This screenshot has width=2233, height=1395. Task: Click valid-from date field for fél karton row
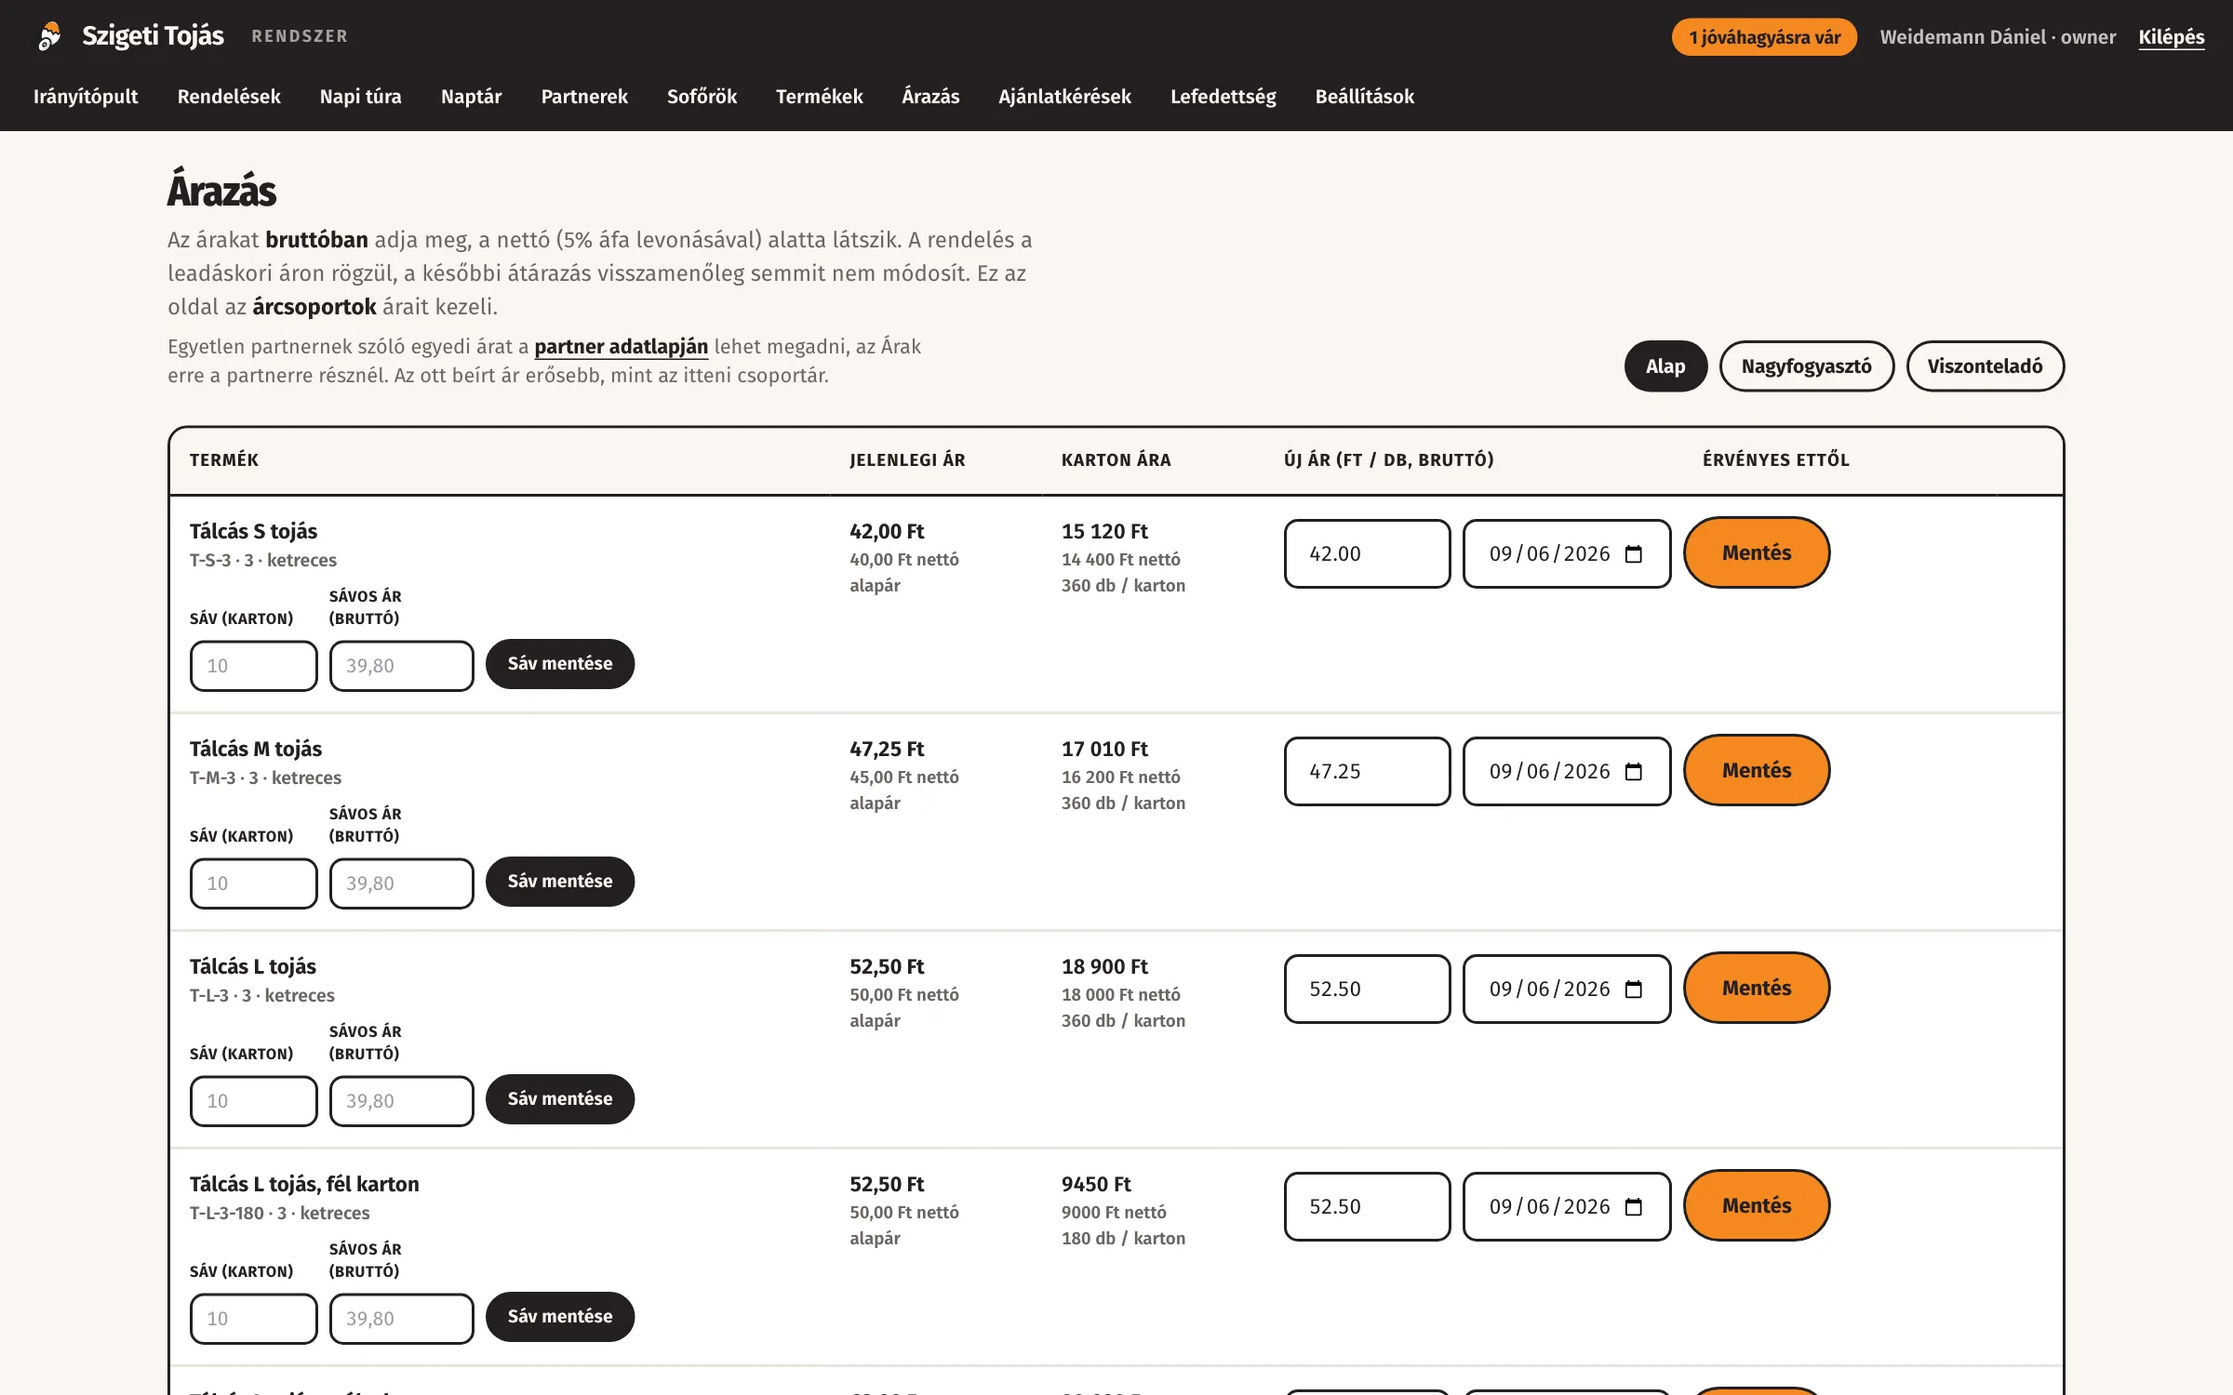1567,1207
